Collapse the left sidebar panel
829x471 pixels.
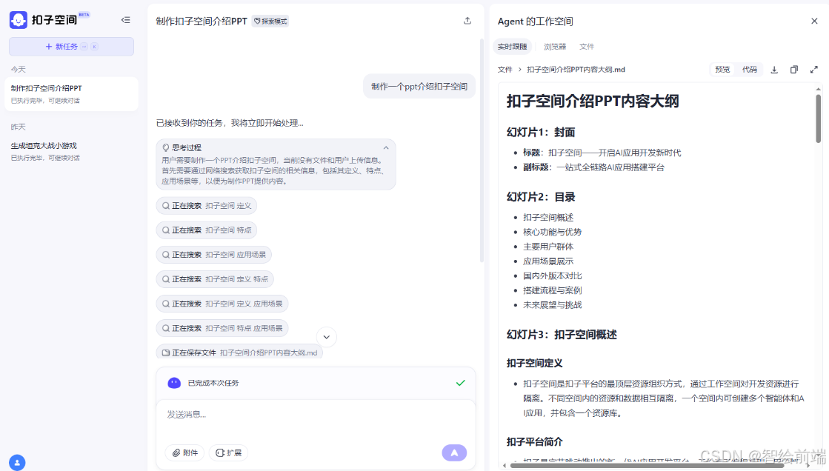tap(125, 20)
